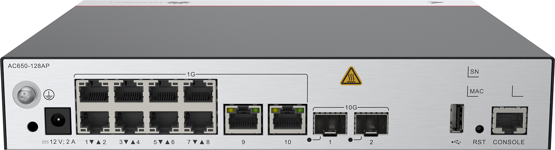Click the round hole left of power jack
555x150 pixels.
[32, 127]
